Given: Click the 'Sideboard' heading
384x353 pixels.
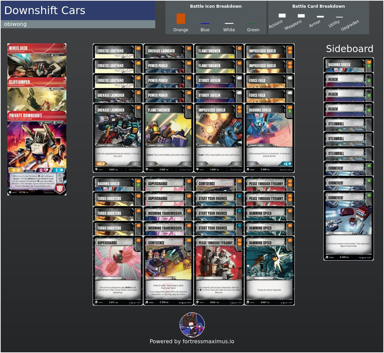Looking at the screenshot, I should pos(349,49).
